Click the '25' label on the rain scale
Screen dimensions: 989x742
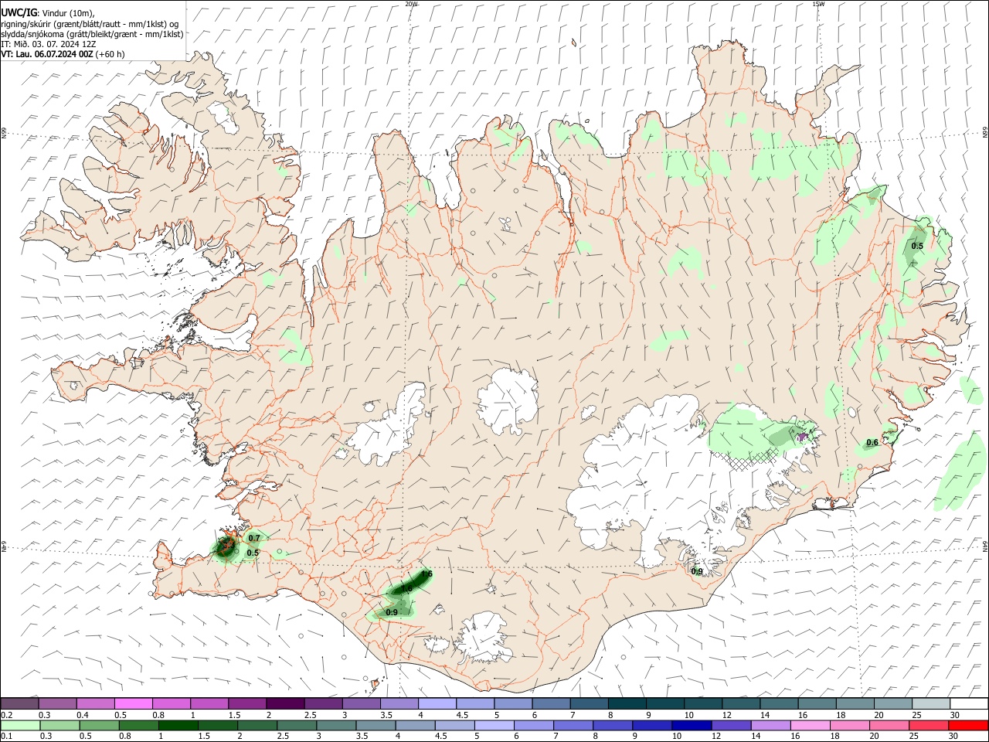[913, 737]
